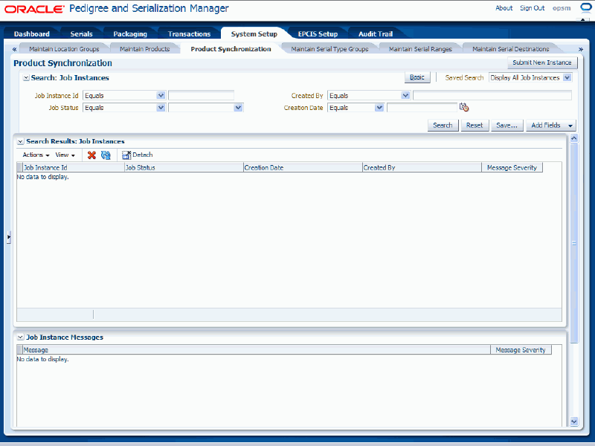Click results table Message Severity column header

(x=512, y=168)
